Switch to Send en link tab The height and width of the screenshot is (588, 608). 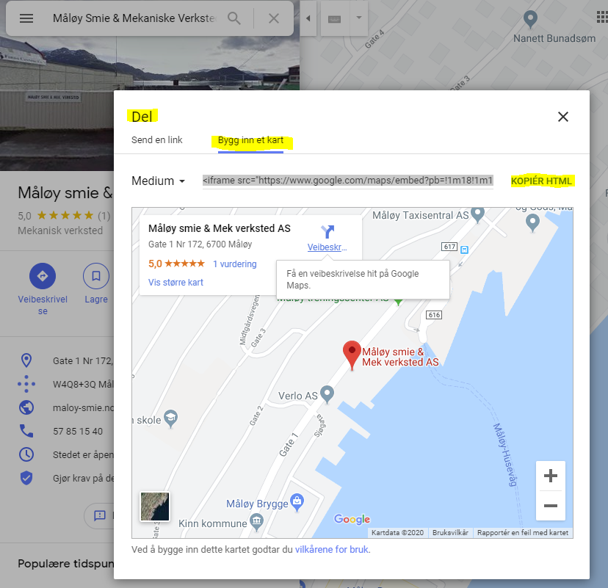pos(156,140)
